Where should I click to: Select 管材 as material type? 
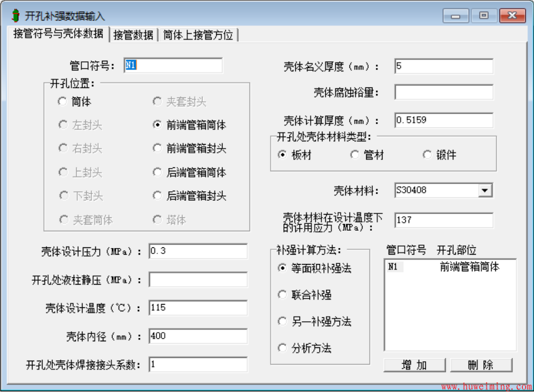355,155
